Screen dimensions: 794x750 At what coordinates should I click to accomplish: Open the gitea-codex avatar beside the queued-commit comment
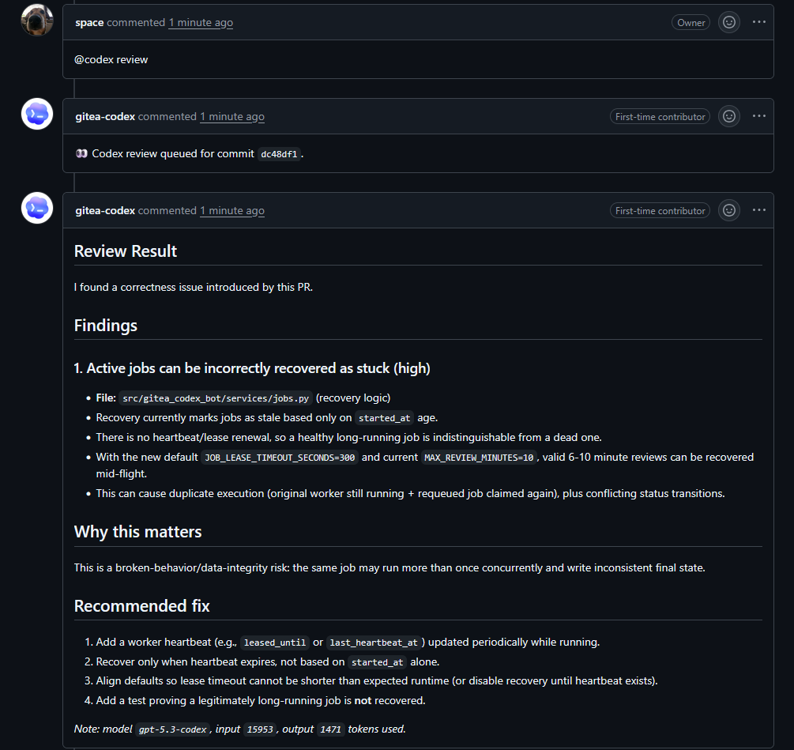pyautogui.click(x=37, y=114)
